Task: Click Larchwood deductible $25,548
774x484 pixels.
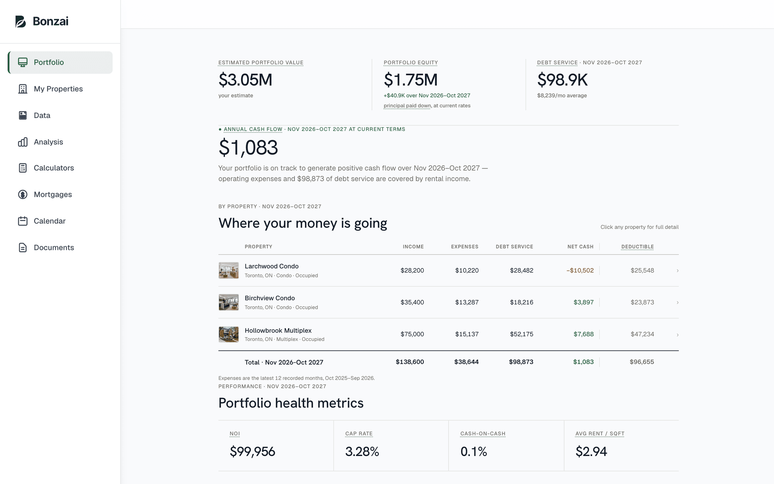Action: [642, 271]
